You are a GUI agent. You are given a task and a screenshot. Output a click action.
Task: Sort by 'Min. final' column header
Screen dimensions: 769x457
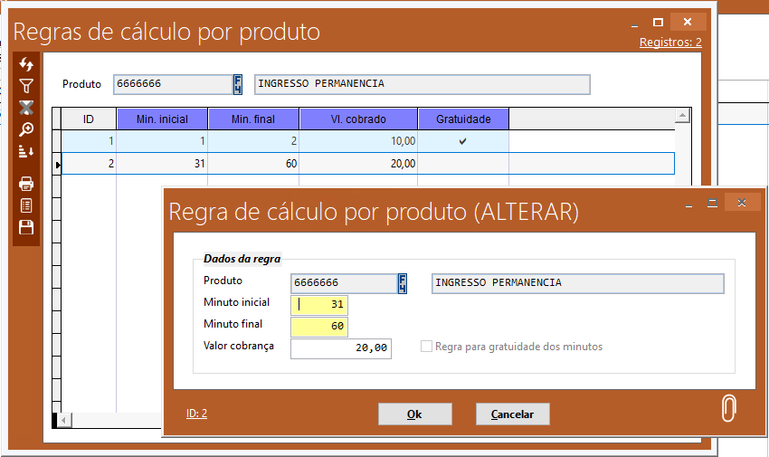pos(253,119)
